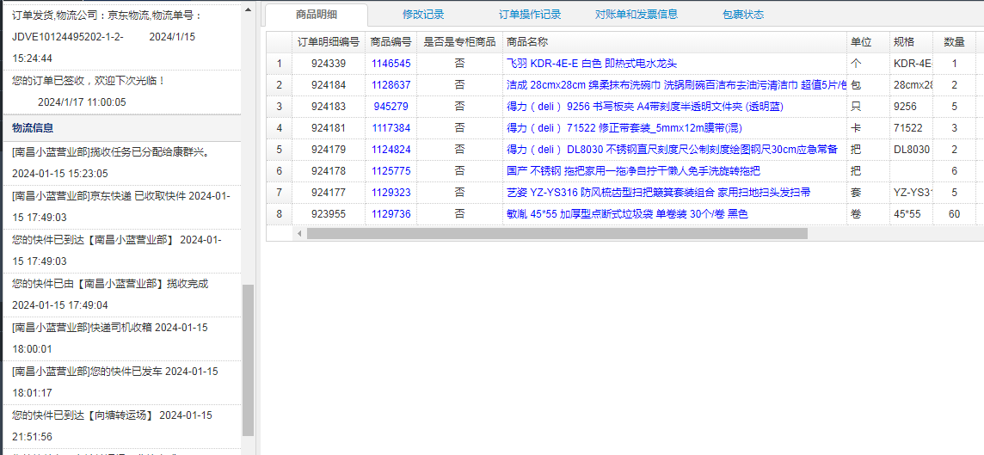Open product number link 1129736
The image size is (984, 455).
click(391, 214)
